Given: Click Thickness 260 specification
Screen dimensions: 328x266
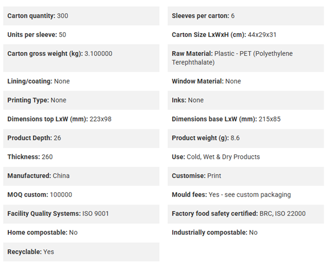Looking at the screenshot, I should [x=81, y=157].
